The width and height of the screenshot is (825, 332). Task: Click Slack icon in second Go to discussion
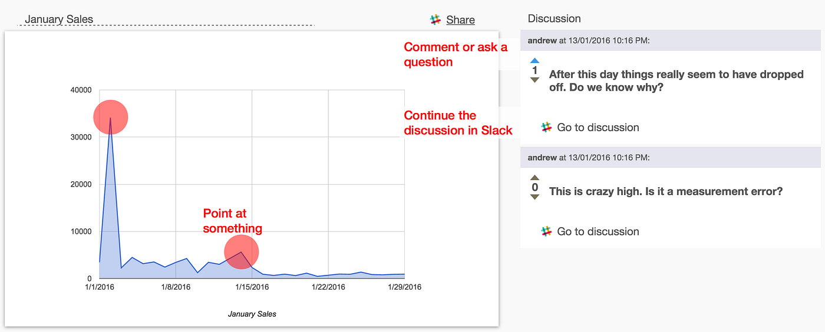[x=546, y=231]
